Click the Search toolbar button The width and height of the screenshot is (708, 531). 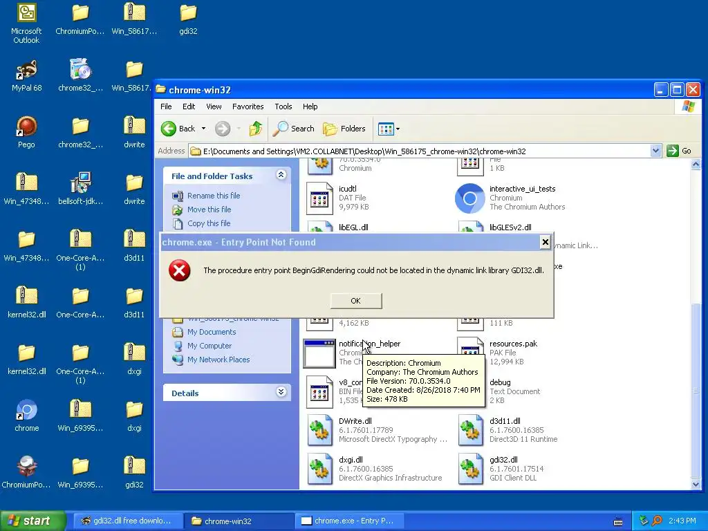pyautogui.click(x=293, y=129)
